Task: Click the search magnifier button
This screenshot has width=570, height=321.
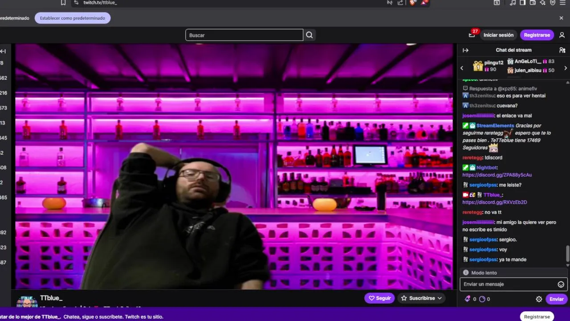Action: [x=309, y=35]
